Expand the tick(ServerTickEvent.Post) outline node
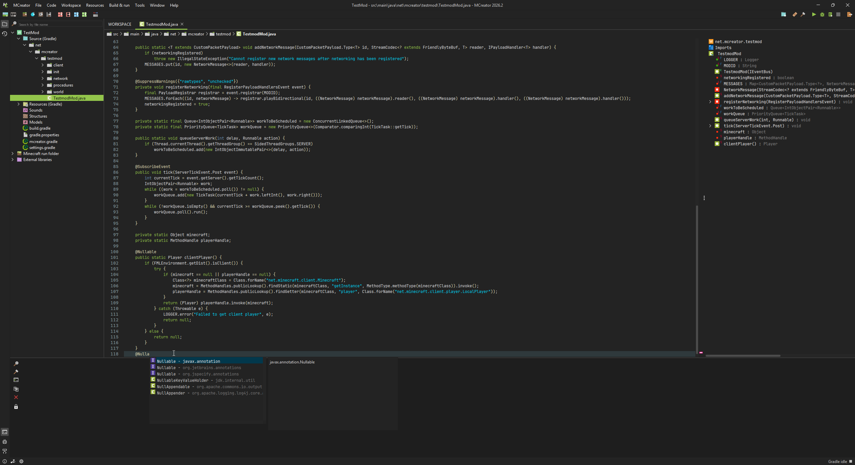 coord(710,126)
